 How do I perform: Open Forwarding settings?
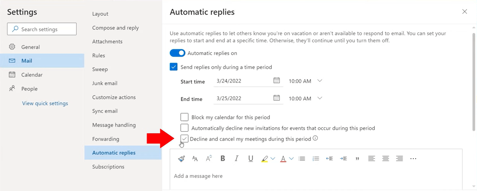(106, 139)
